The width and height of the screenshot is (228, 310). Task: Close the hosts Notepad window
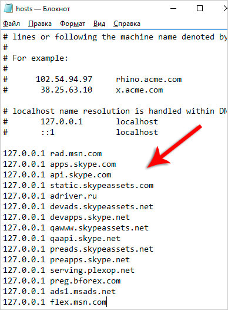point(226,8)
